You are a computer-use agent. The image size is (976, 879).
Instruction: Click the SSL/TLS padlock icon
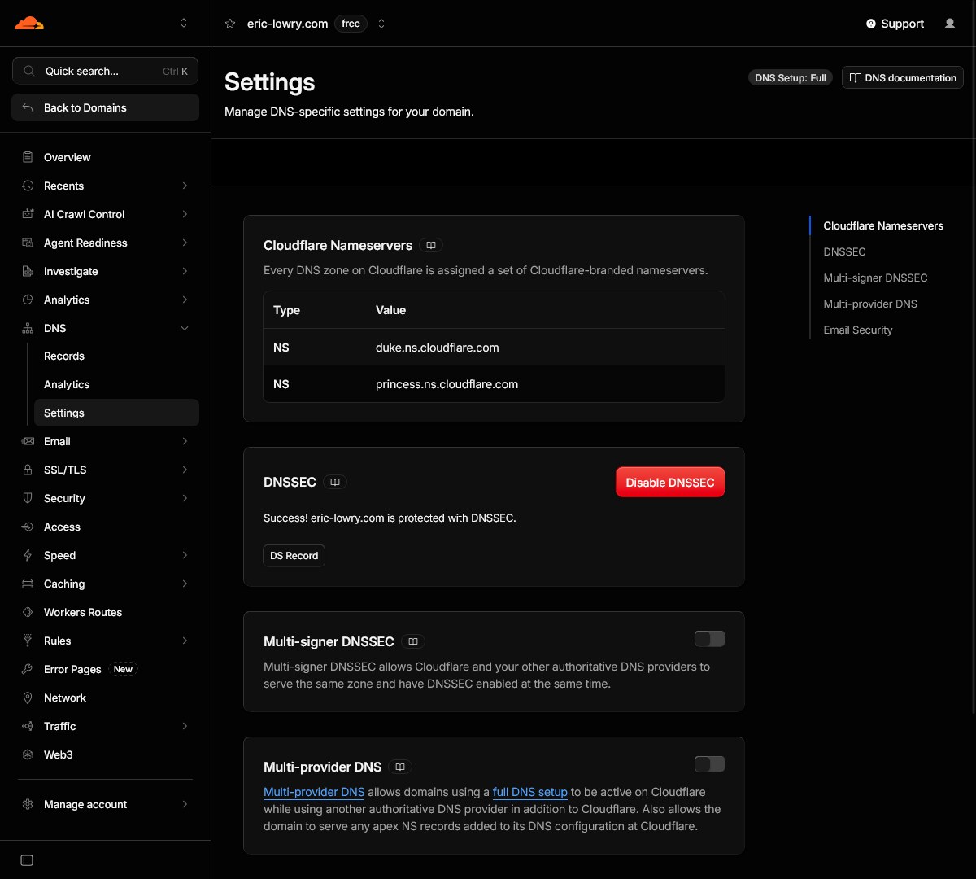[28, 470]
